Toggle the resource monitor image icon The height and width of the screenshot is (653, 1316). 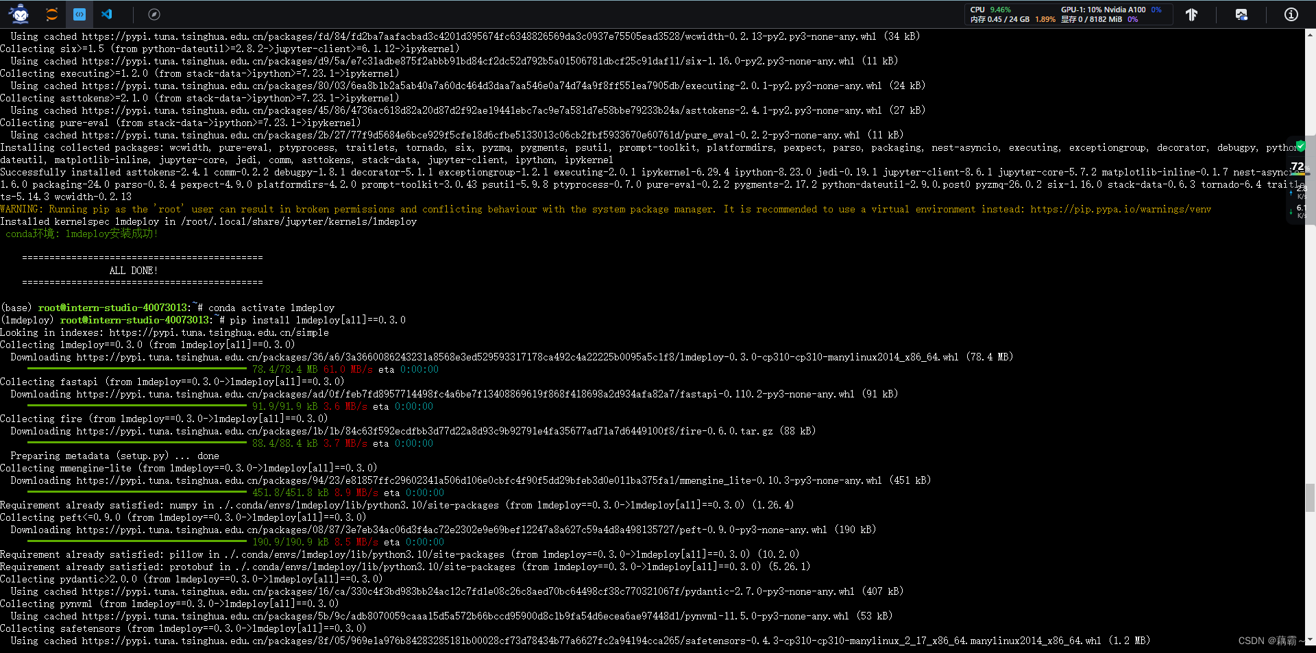click(1241, 14)
